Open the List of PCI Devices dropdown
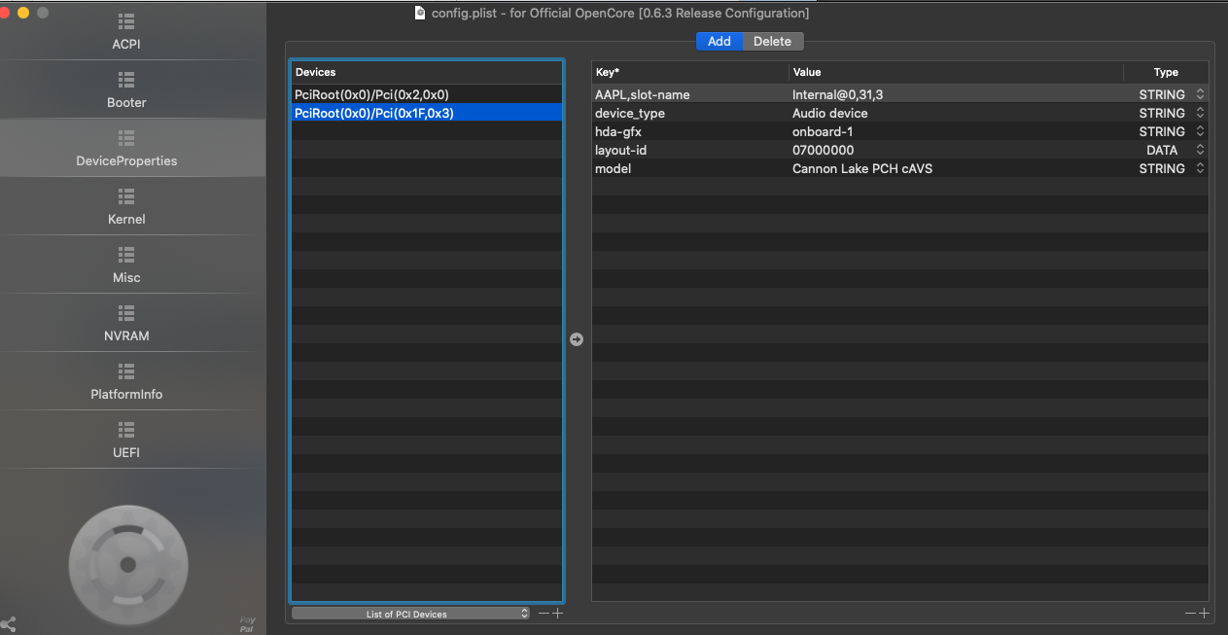 coord(410,614)
